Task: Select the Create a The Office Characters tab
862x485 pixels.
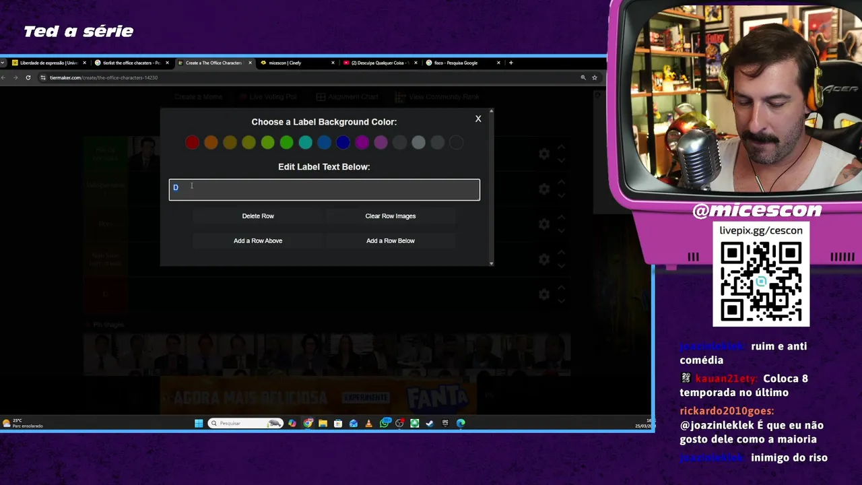Action: (214, 63)
